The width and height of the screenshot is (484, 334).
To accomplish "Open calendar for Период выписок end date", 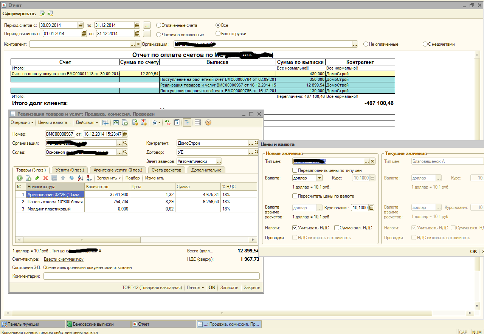I will [137, 34].
